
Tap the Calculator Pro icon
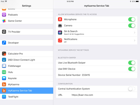(x=4, y=54)
